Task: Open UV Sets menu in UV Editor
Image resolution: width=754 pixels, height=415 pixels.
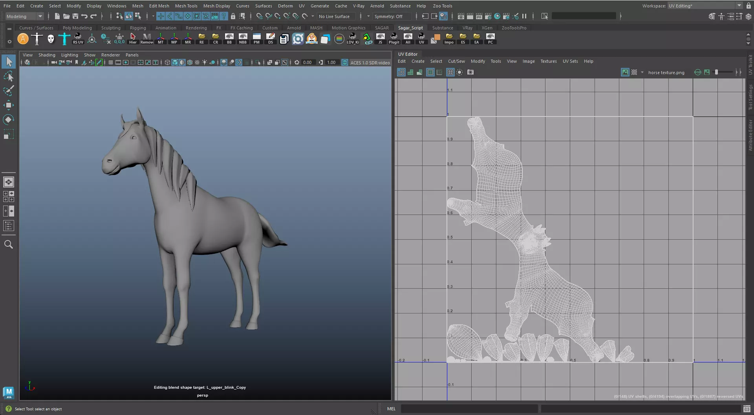Action: pyautogui.click(x=570, y=61)
